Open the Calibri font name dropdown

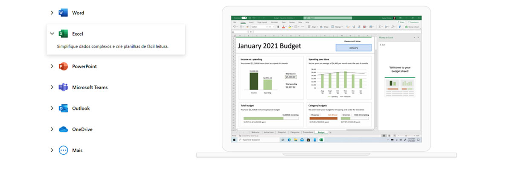(x=259, y=27)
